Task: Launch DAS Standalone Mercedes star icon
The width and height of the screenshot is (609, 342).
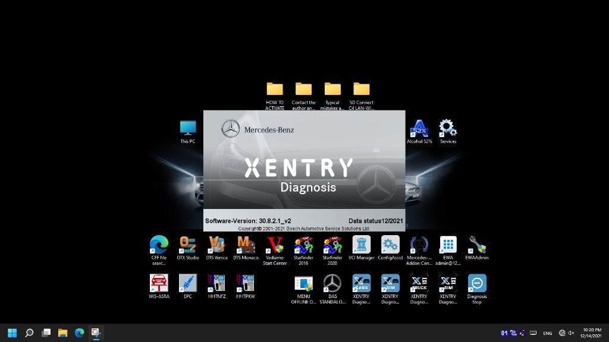Action: [x=332, y=289]
